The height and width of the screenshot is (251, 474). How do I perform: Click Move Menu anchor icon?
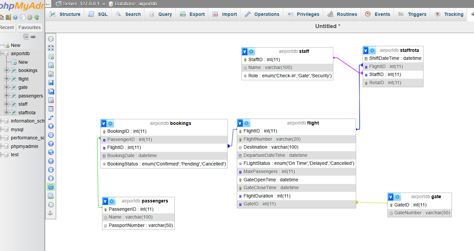[51, 213]
